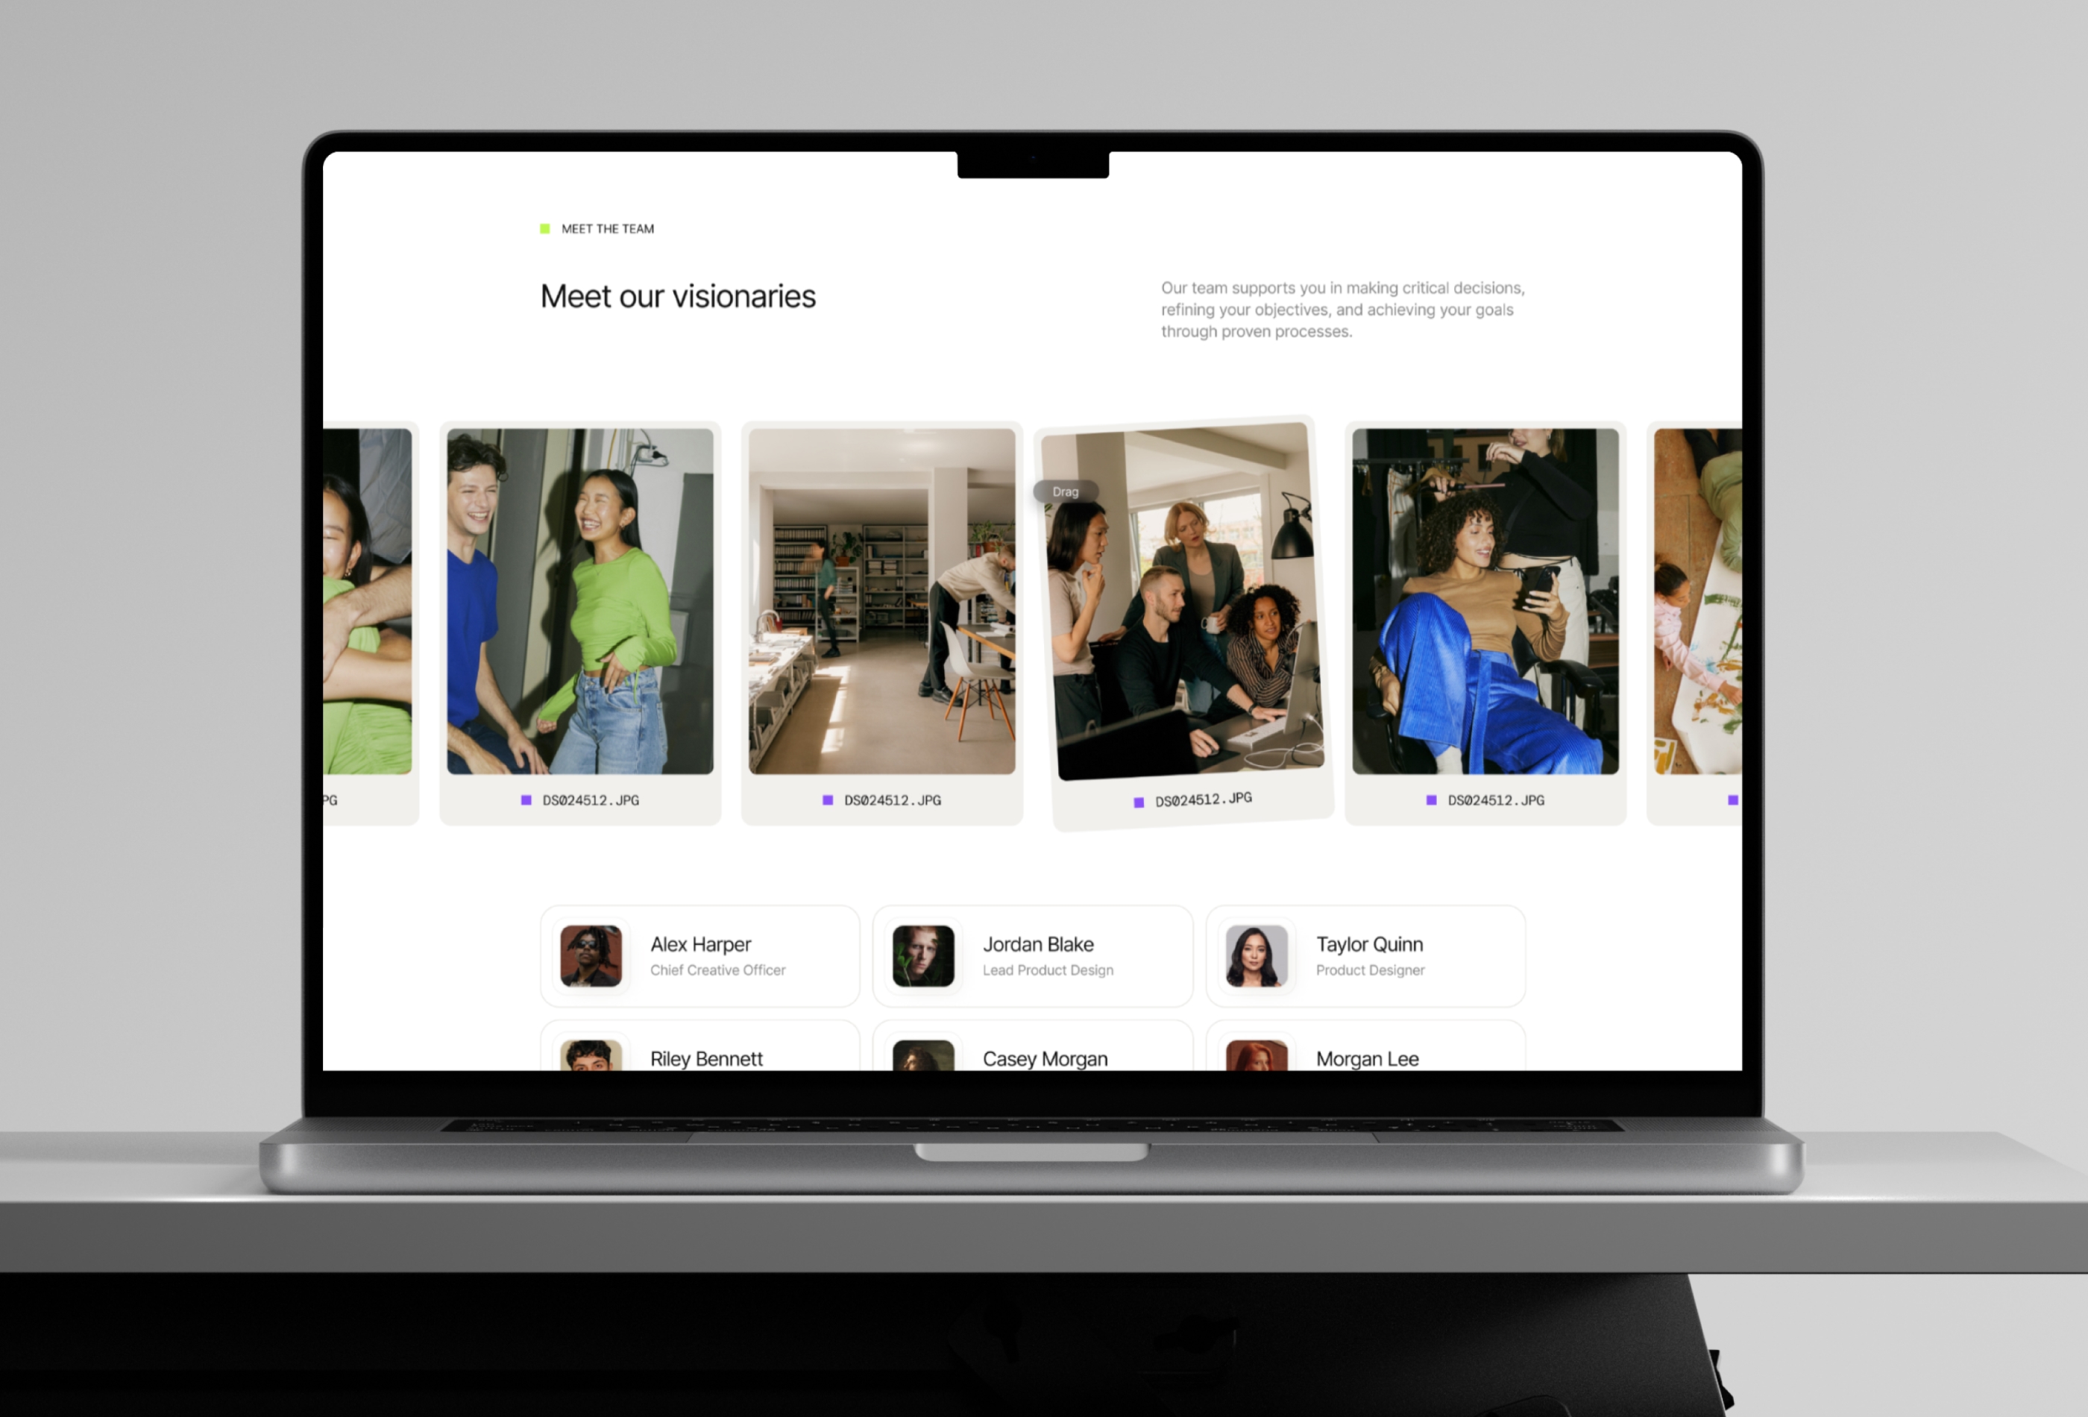
Task: Click Alex Harper's avatar icon
Action: [x=593, y=954]
